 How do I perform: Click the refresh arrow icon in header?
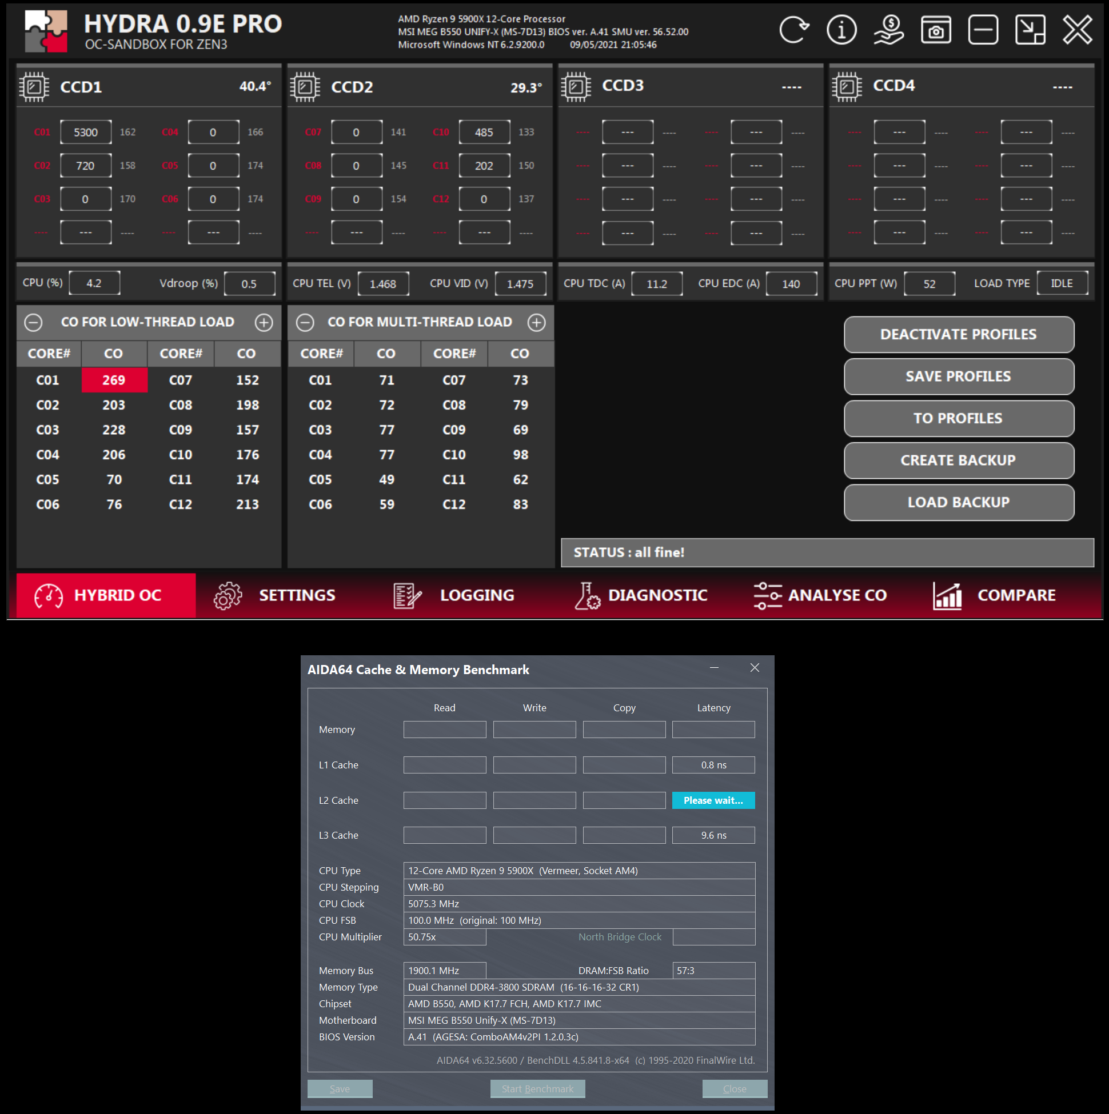point(794,30)
